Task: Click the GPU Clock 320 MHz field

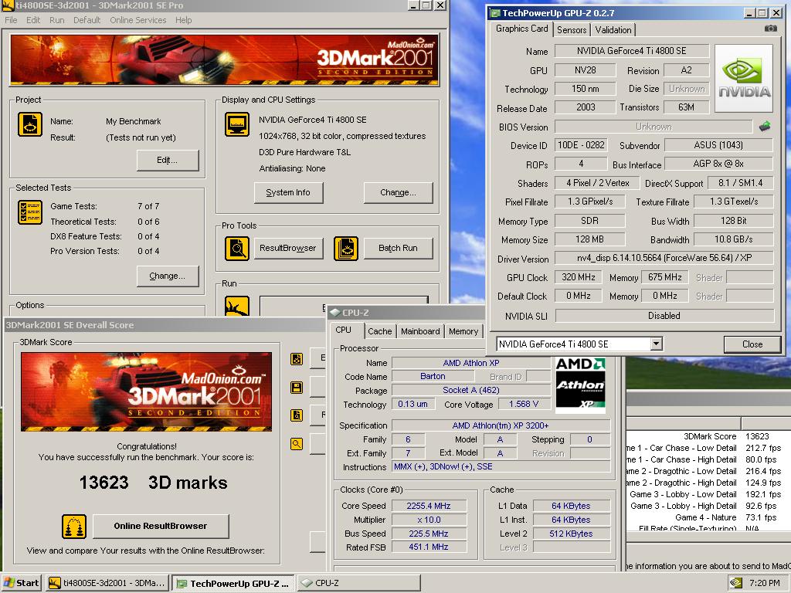Action: tap(579, 277)
